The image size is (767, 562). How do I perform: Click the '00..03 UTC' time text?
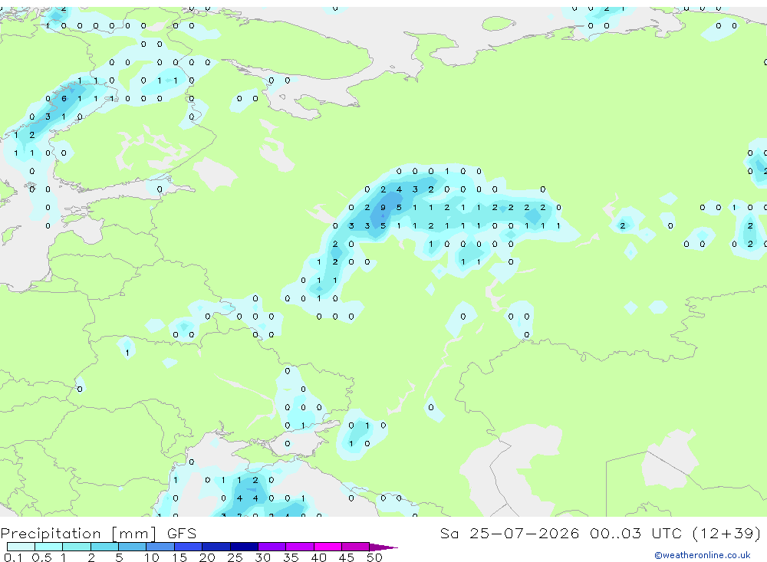635,533
